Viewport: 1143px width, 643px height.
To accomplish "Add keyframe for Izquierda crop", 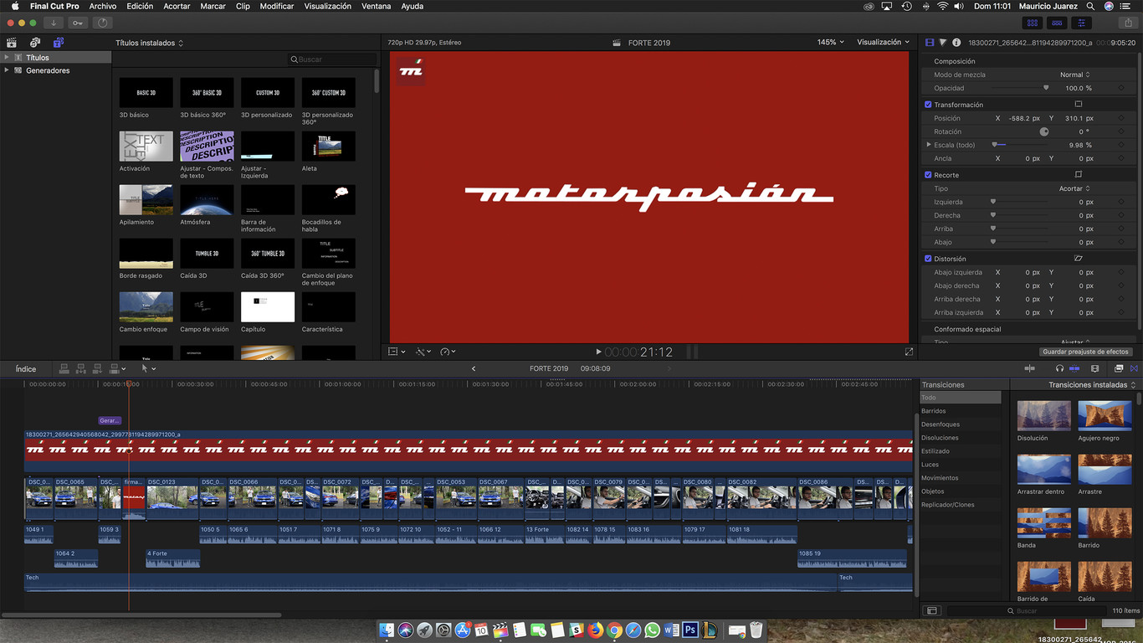I will point(1121,202).
